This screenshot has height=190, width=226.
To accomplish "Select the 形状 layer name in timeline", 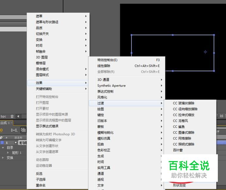I will tap(23, 143).
